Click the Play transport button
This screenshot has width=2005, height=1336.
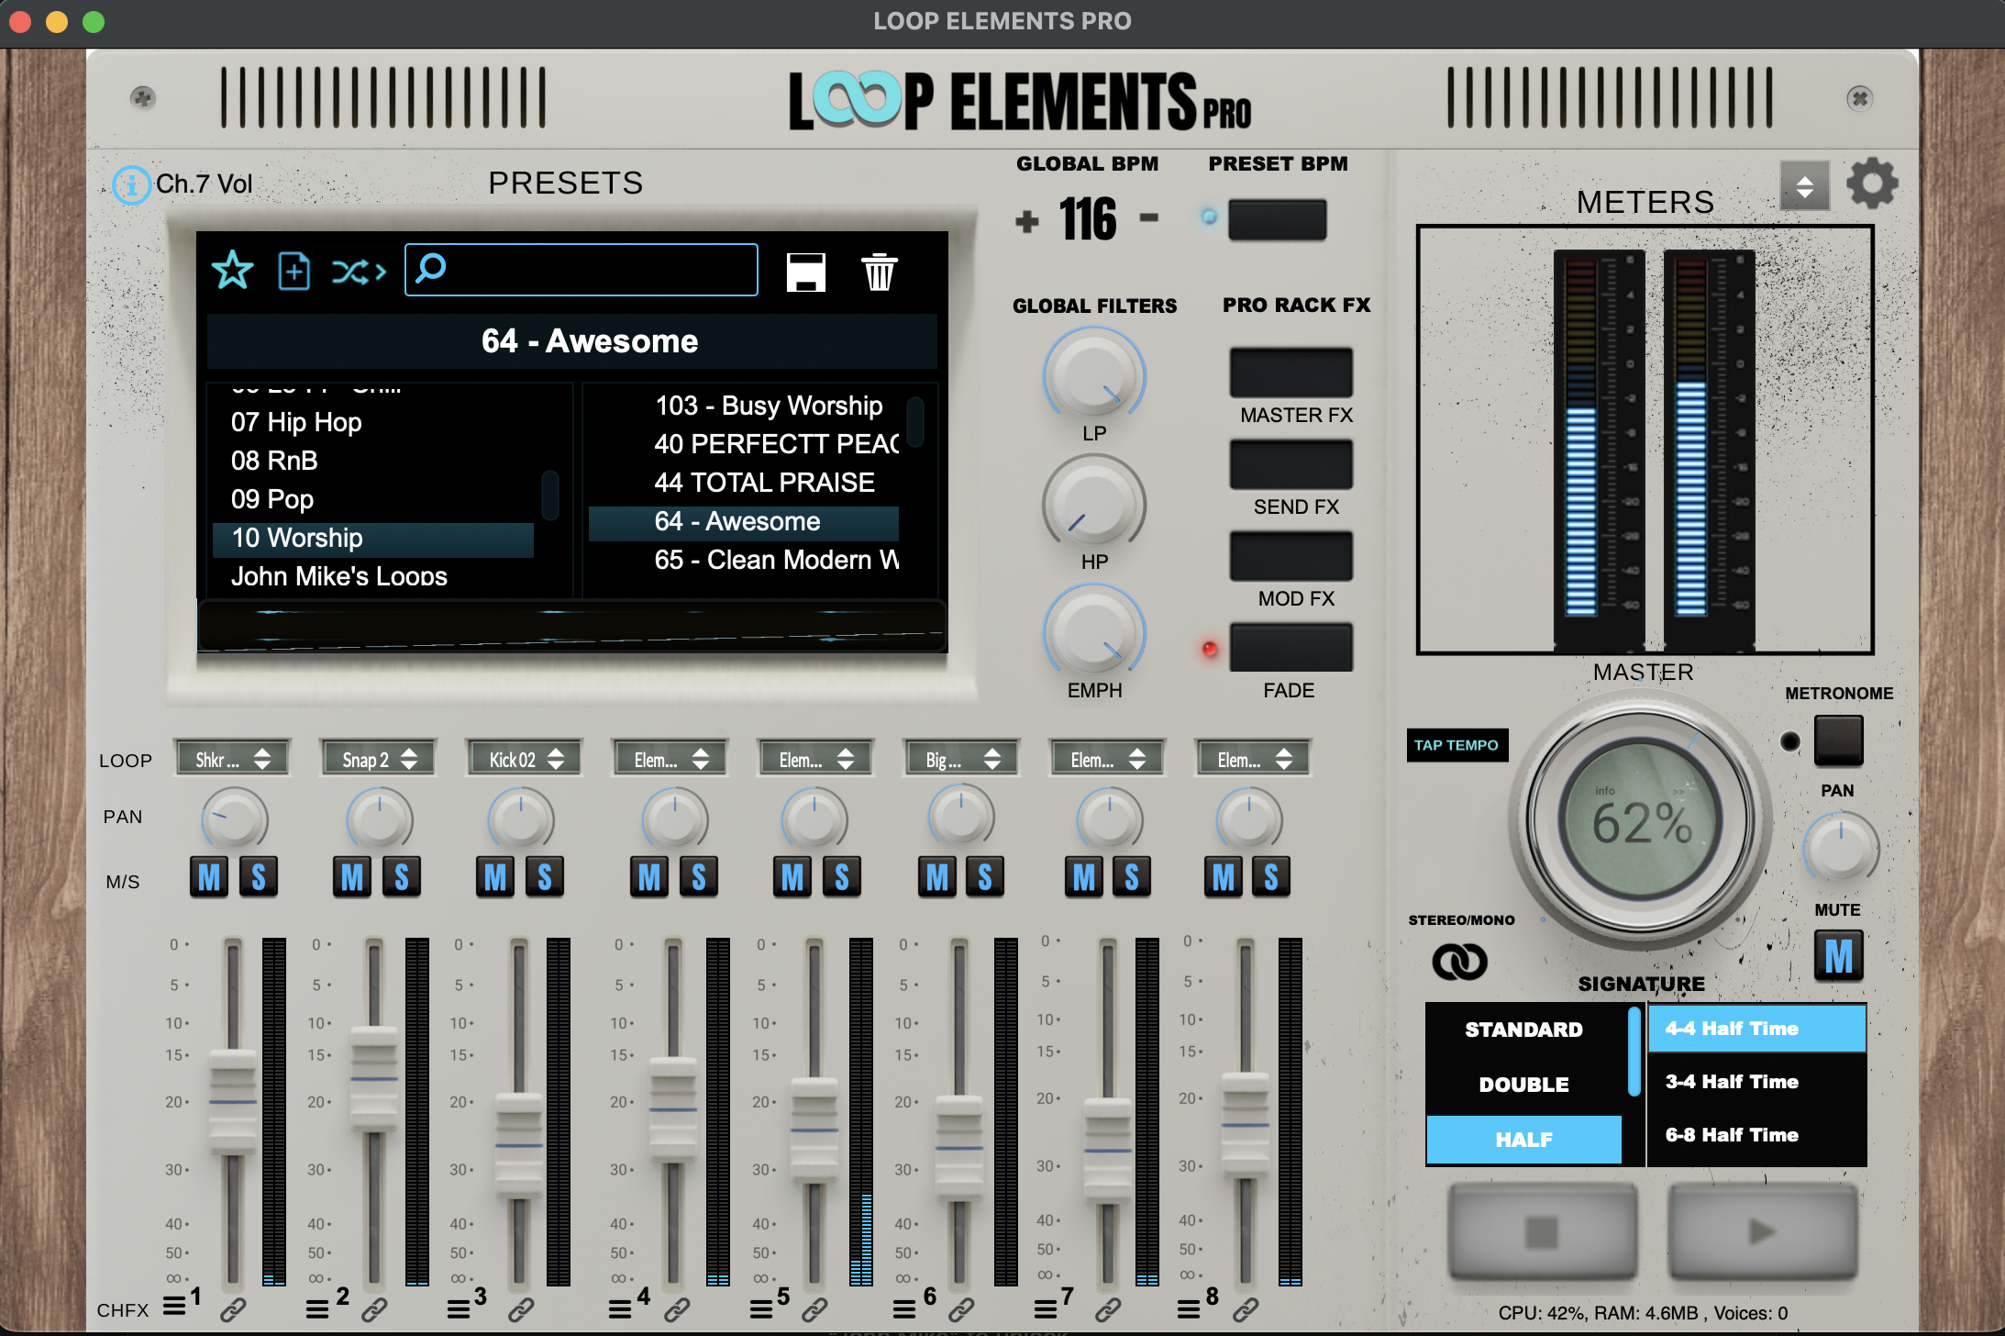1762,1231
